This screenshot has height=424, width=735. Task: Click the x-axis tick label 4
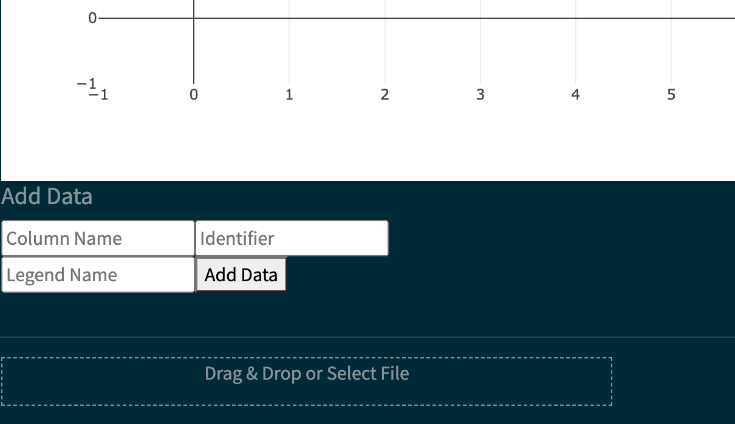pyautogui.click(x=575, y=95)
